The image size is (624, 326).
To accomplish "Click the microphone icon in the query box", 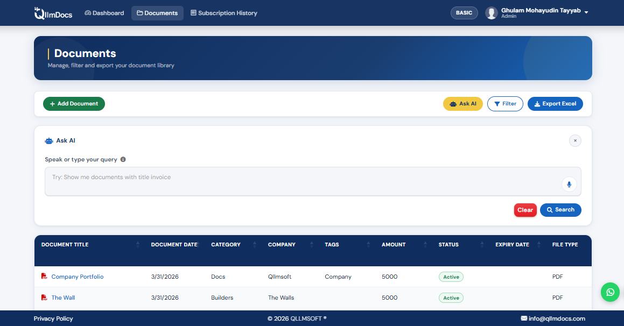I will (x=569, y=184).
